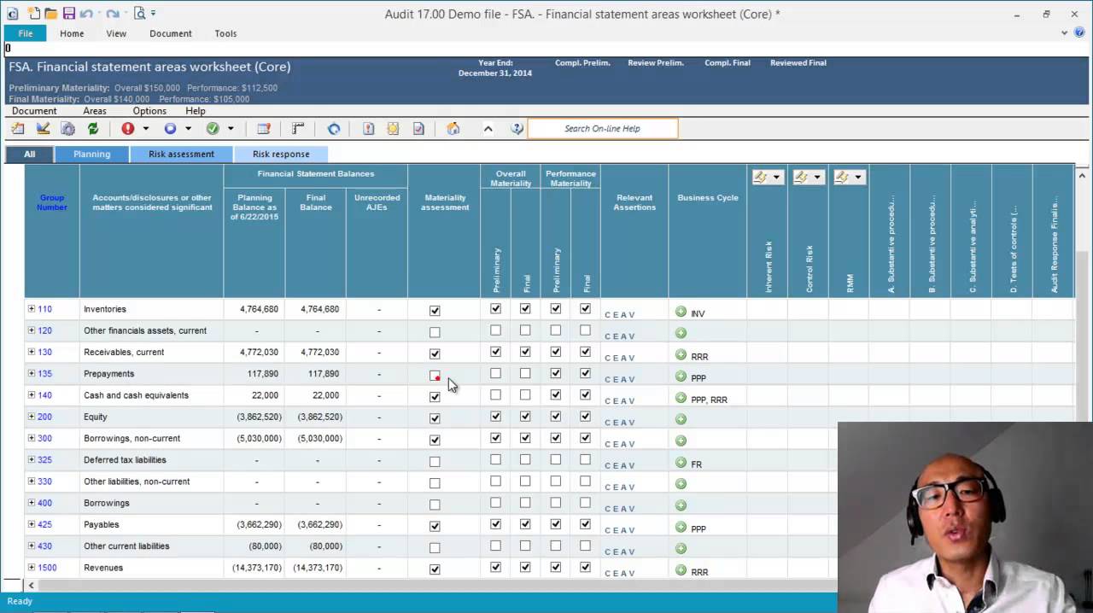Viewport: 1093px width, 613px height.
Task: Click the blue circle icon in toolbar
Action: (170, 129)
